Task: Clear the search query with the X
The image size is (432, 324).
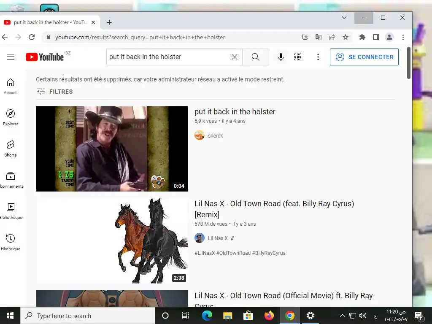Action: (235, 57)
